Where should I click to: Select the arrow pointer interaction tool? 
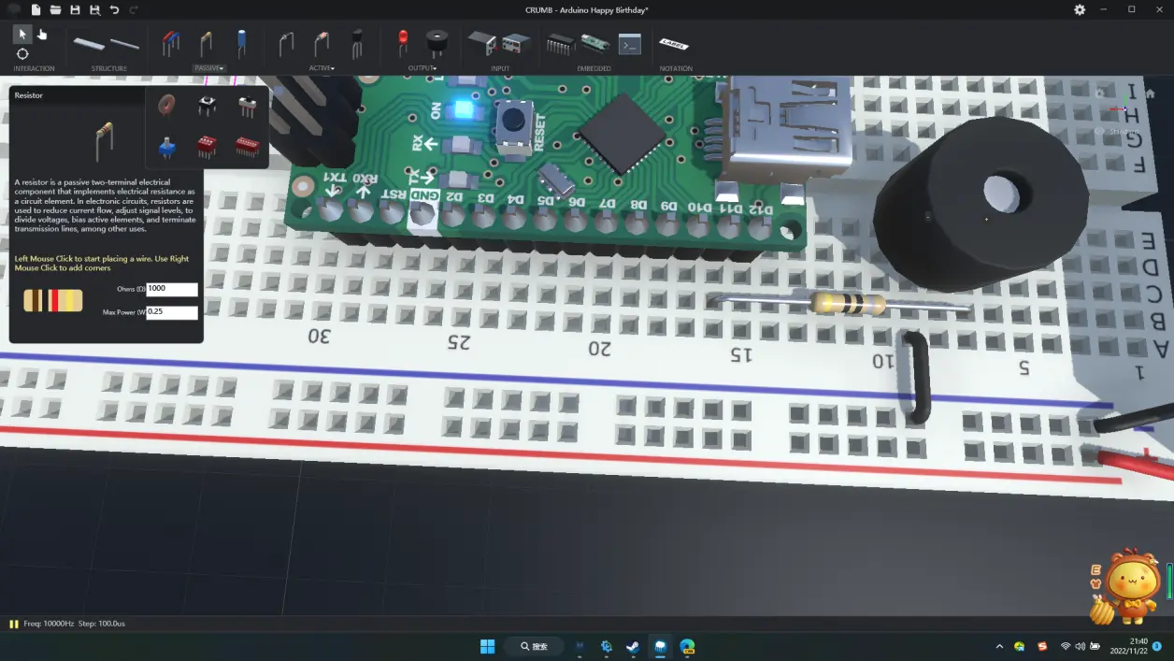22,34
